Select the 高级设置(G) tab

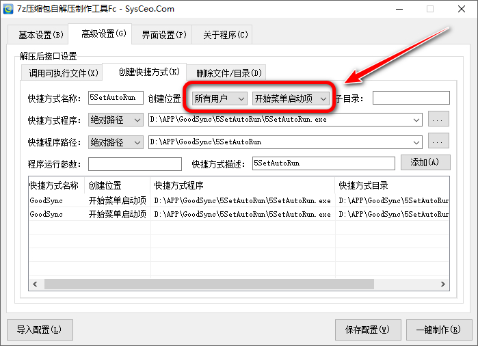[x=101, y=34]
